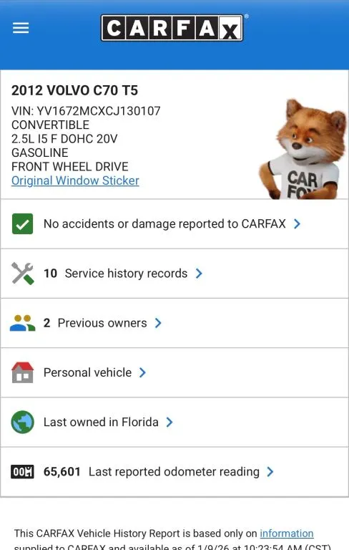Screen dimensions: 349x550
Task: Expand the odometer reading chevron
Action: pos(270,472)
